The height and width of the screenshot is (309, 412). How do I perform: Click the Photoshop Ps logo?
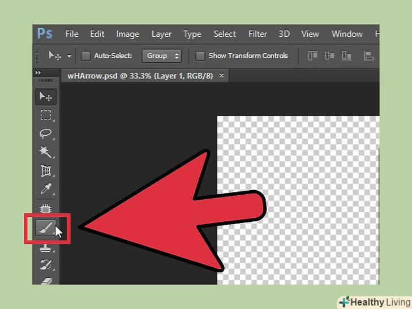[x=45, y=33]
